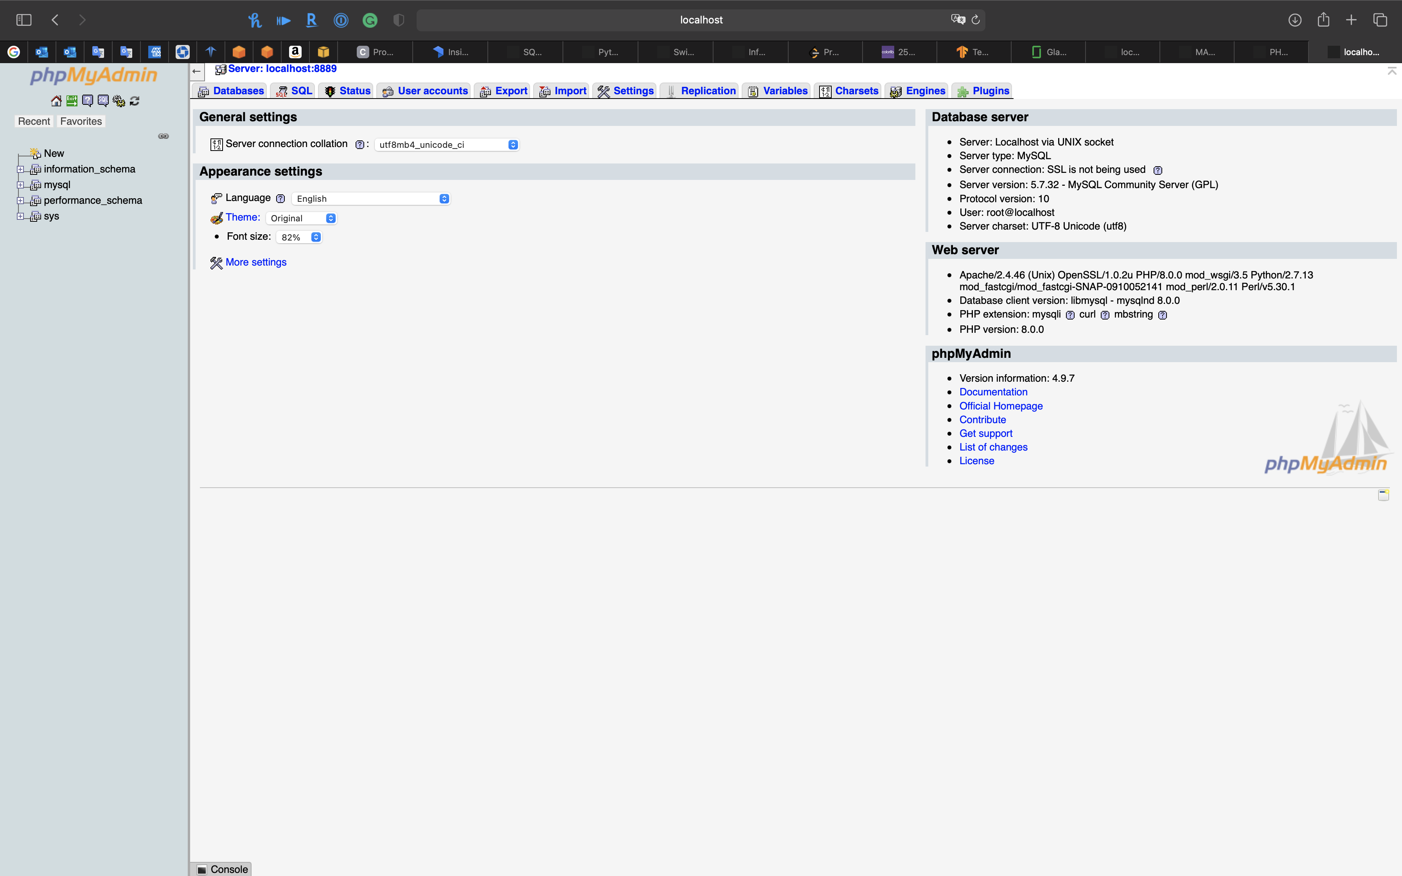Click the More settings link
1402x876 pixels.
255,262
